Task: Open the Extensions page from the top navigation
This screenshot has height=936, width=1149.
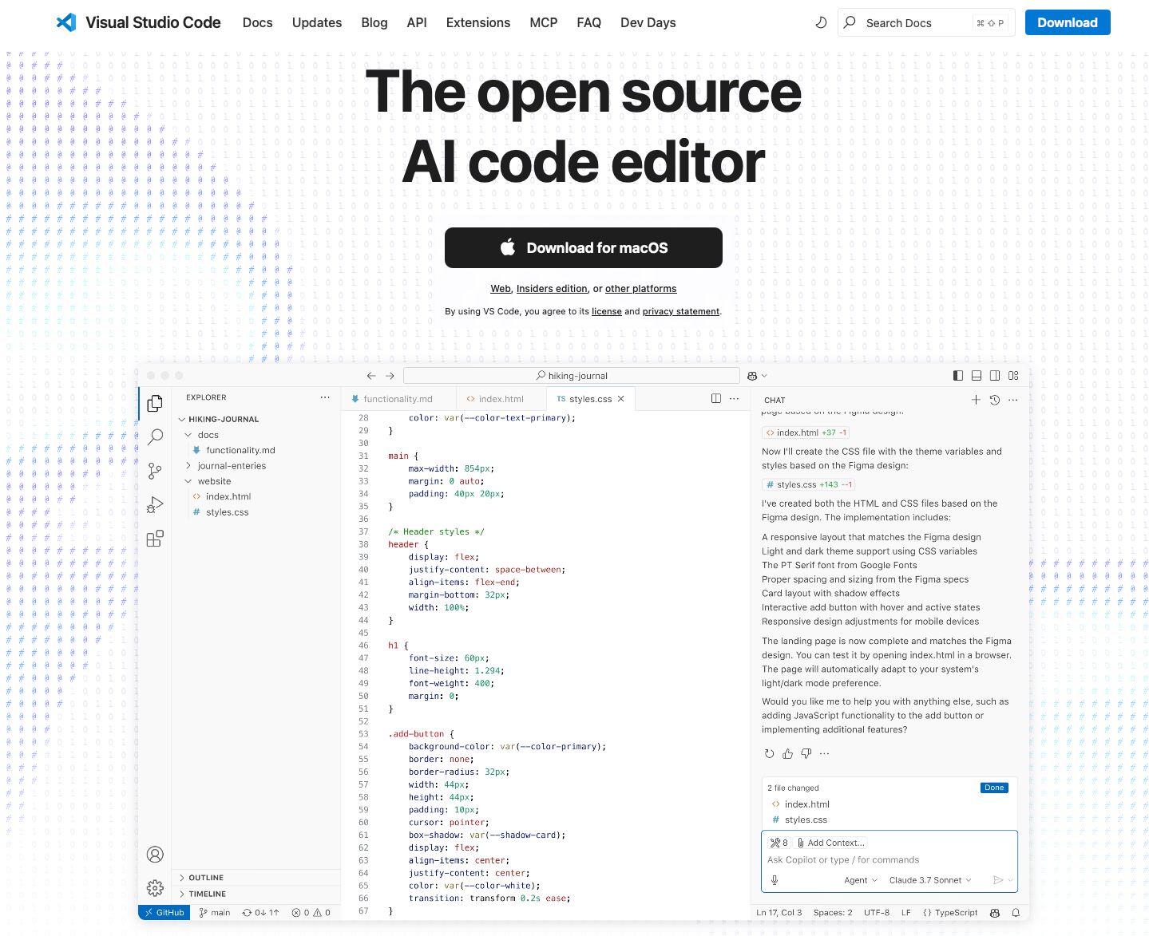Action: [477, 22]
